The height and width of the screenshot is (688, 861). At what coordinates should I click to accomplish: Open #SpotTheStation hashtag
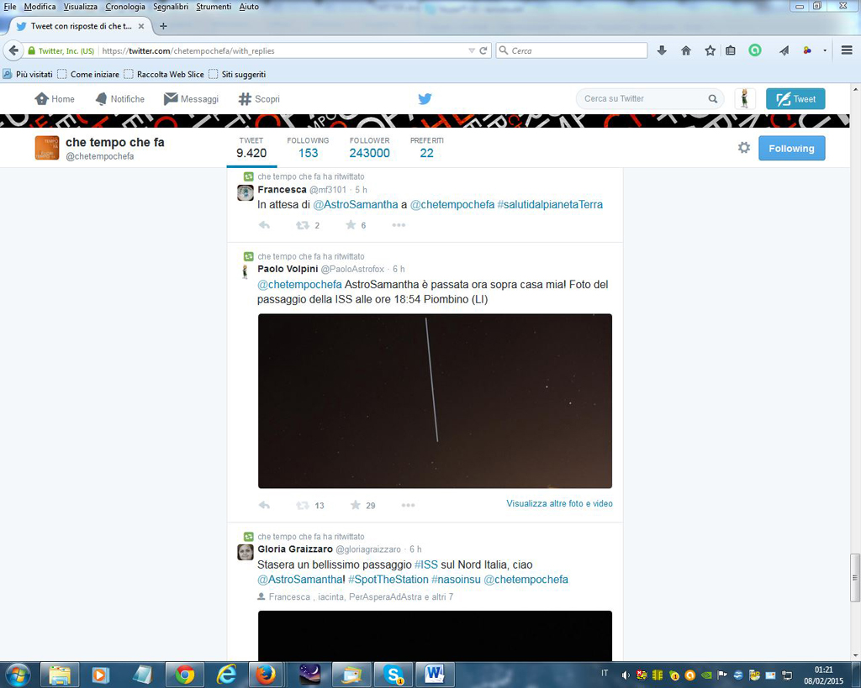388,580
